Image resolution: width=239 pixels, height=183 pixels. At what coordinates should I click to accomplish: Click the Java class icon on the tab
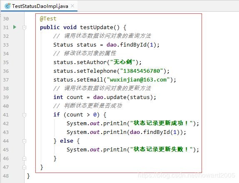[x=7, y=6]
